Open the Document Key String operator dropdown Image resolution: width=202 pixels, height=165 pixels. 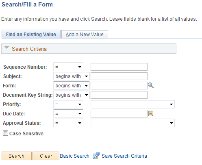72,95
